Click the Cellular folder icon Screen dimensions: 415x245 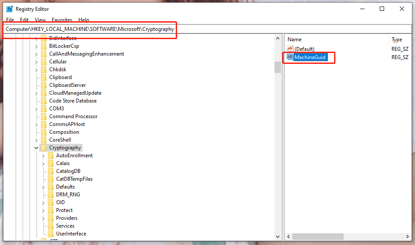point(44,62)
